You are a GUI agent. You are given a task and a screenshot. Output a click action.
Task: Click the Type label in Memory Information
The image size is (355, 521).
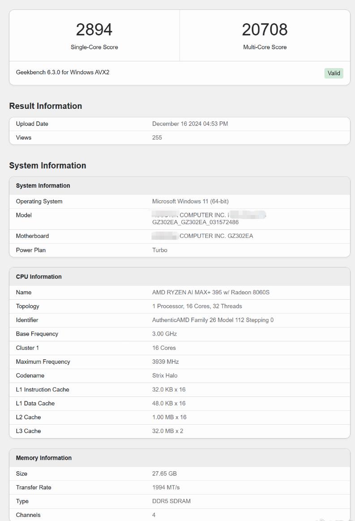(22, 501)
